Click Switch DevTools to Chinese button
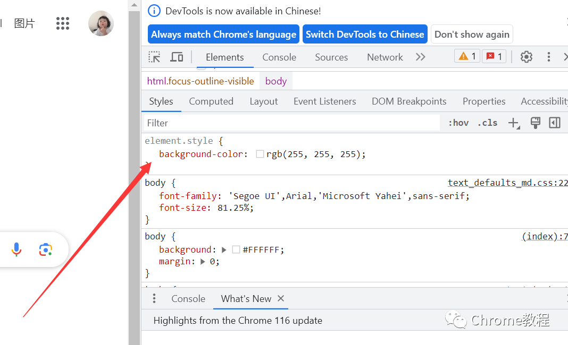This screenshot has width=568, height=345. click(x=365, y=34)
